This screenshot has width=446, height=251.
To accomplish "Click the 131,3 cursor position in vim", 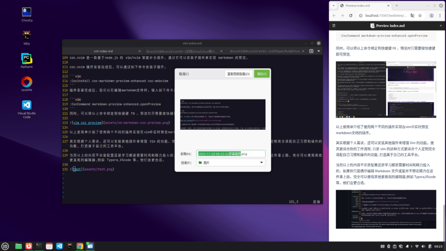I will [x=294, y=201].
